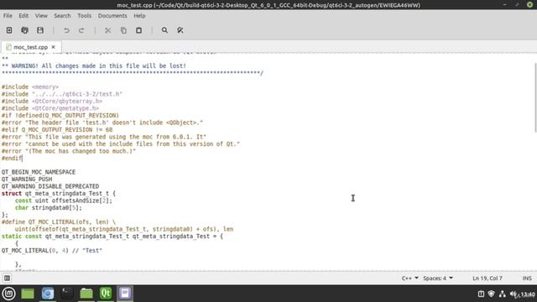
Task: Click line 'QT_WARNING_DISABLE_DEPRECATED'
Action: tap(50, 186)
